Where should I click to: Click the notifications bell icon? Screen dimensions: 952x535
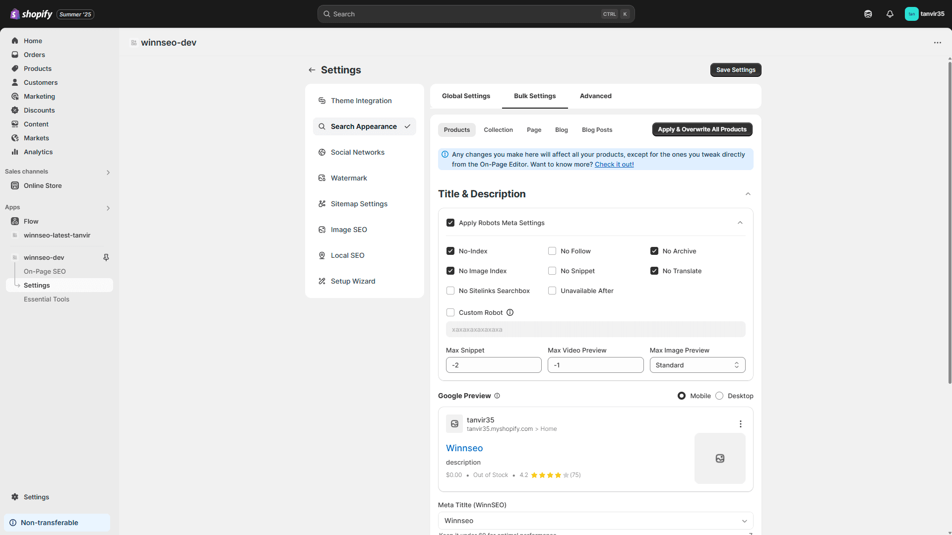point(889,14)
